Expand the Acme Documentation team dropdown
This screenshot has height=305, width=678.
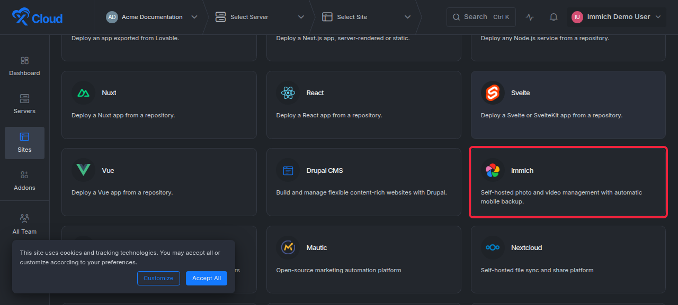click(x=194, y=17)
